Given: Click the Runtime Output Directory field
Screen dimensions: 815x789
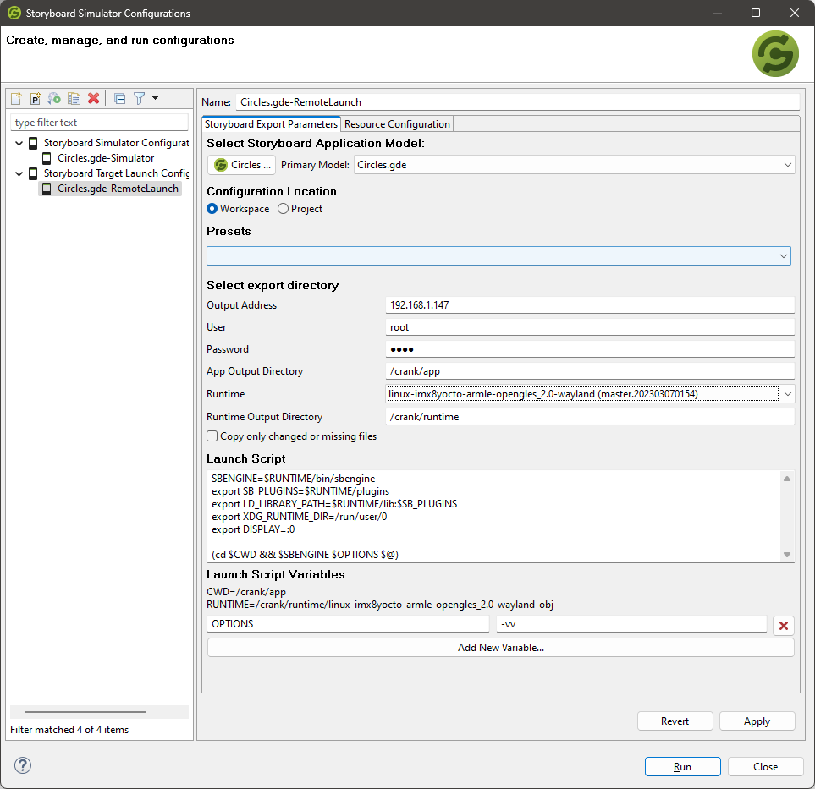Looking at the screenshot, I should pyautogui.click(x=590, y=417).
